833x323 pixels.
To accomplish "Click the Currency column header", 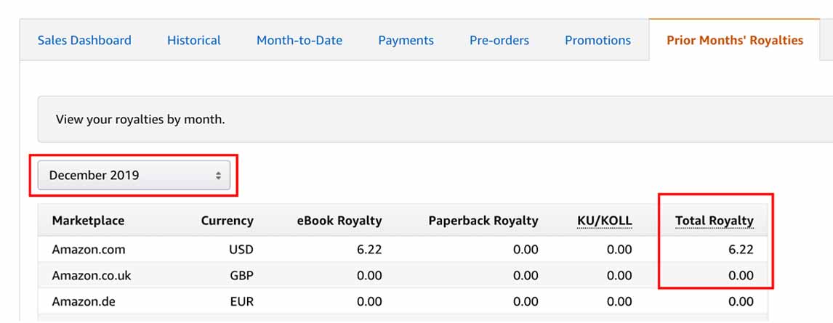I will click(x=227, y=221).
